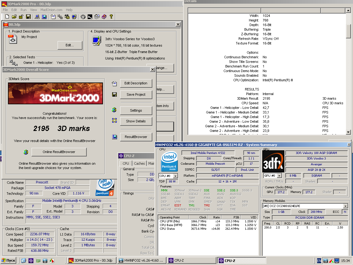Click the Edit Description button

pyautogui.click(x=136, y=83)
